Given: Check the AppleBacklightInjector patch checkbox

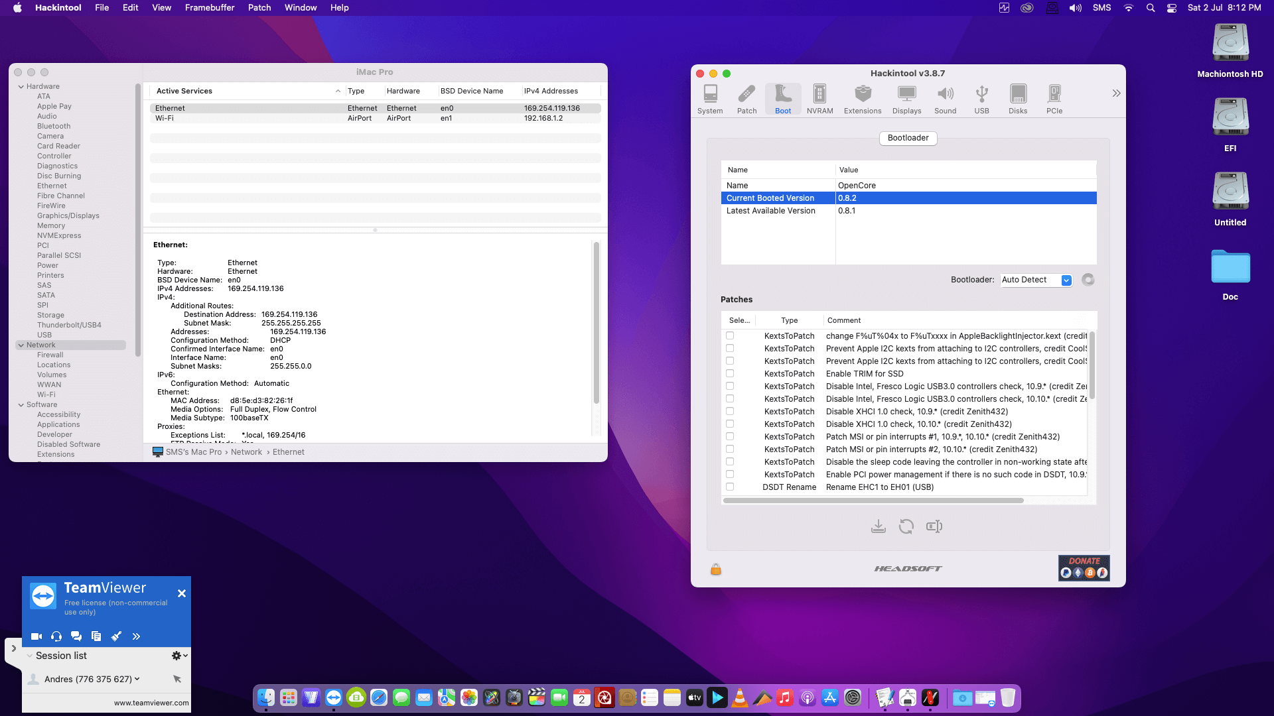Looking at the screenshot, I should tap(730, 335).
